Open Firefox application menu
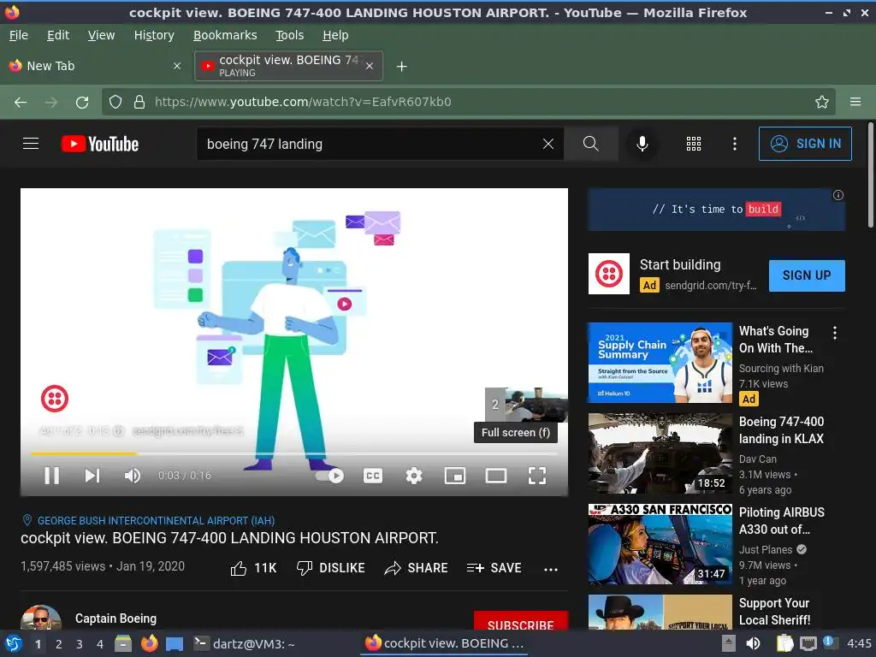Viewport: 876px width, 657px height. pos(855,103)
